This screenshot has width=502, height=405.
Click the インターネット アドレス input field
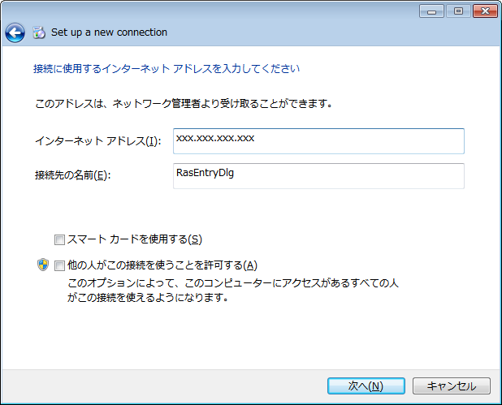pos(318,141)
